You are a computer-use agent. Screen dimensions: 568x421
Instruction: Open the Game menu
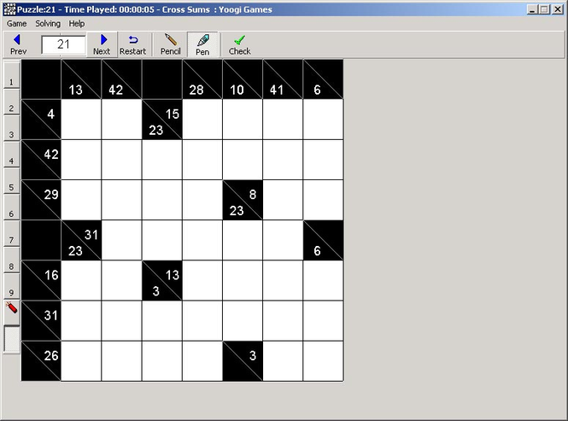17,24
